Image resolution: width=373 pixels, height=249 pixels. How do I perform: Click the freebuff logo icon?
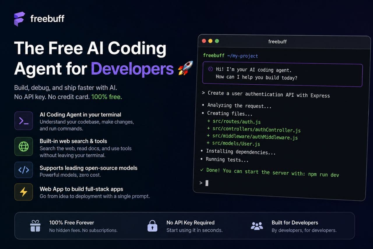[x=20, y=19]
